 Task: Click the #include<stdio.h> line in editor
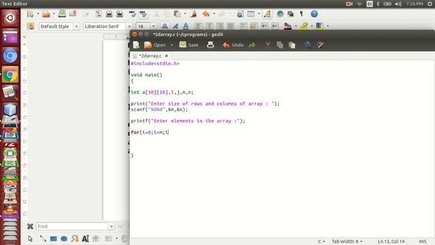pos(155,63)
